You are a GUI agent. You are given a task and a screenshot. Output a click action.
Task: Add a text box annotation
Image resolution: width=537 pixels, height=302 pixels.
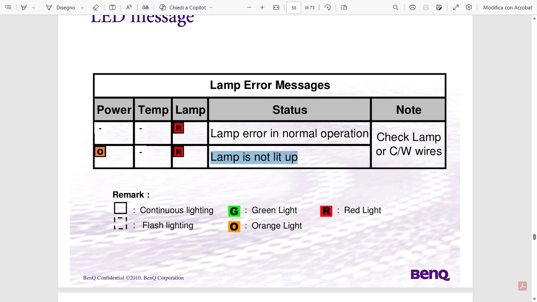112,8
